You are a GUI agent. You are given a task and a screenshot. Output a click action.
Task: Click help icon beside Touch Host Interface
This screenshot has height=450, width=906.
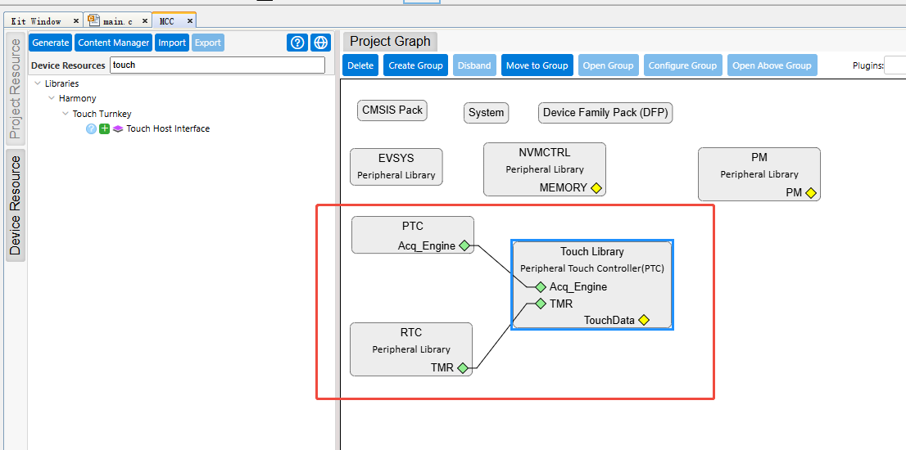(91, 129)
